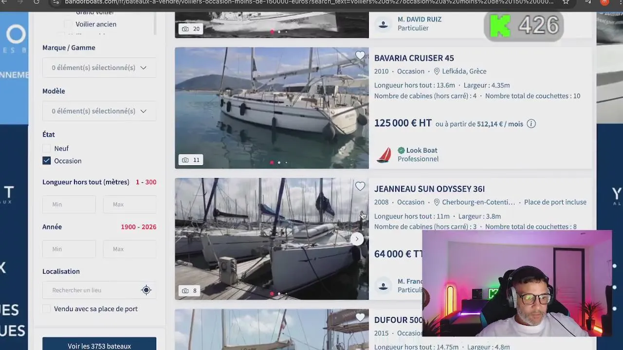Click the filter list scrollbar beside Voilier ancien
The image size is (623, 350).
coord(155,23)
